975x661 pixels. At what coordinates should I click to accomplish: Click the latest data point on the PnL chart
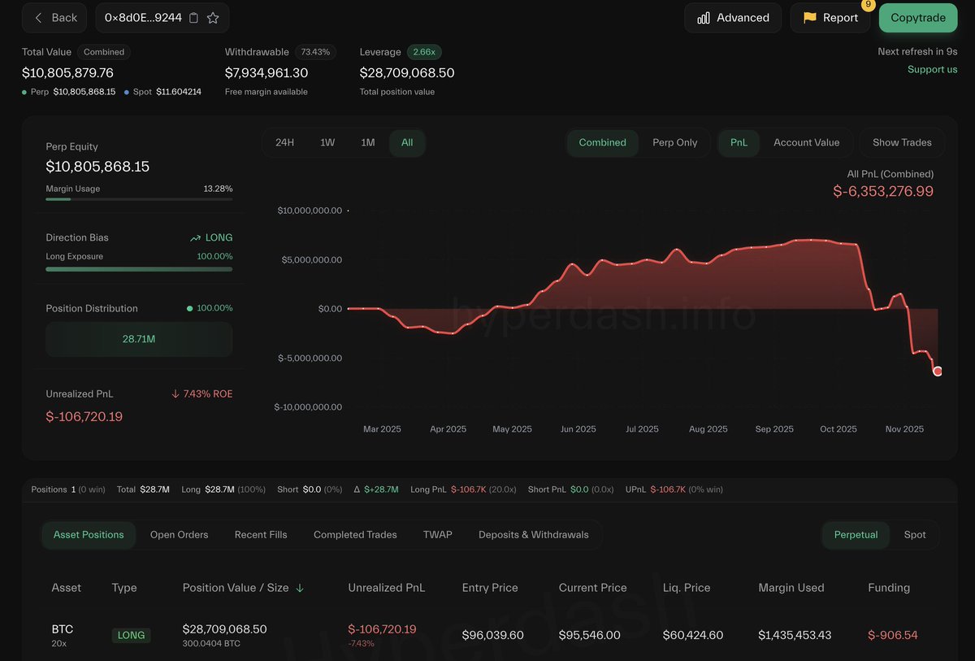938,371
